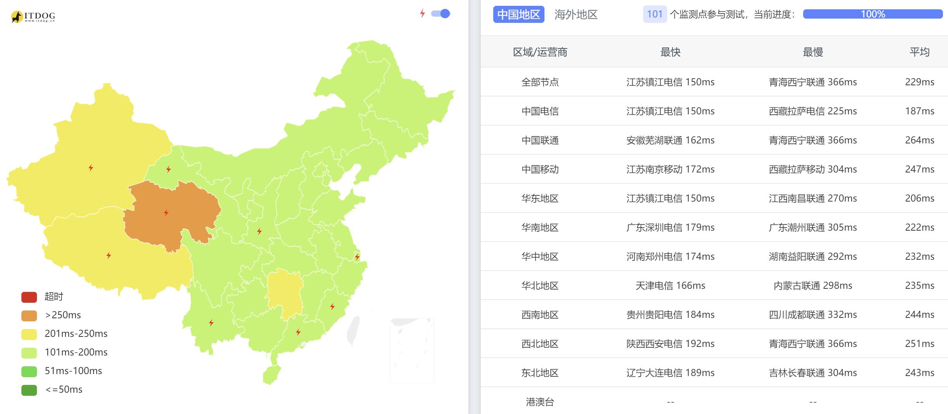Switch to the 海外地区 tab

pyautogui.click(x=576, y=14)
